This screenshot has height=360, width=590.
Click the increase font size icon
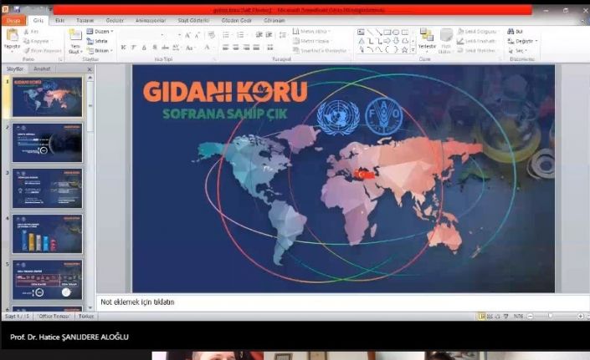(x=187, y=34)
